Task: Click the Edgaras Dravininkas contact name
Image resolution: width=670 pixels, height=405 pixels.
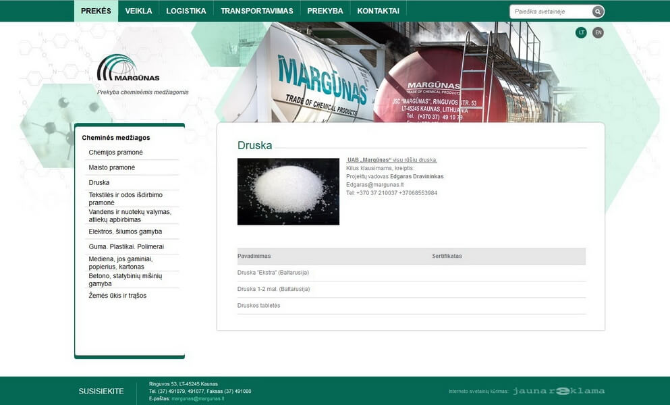Action: 416,177
